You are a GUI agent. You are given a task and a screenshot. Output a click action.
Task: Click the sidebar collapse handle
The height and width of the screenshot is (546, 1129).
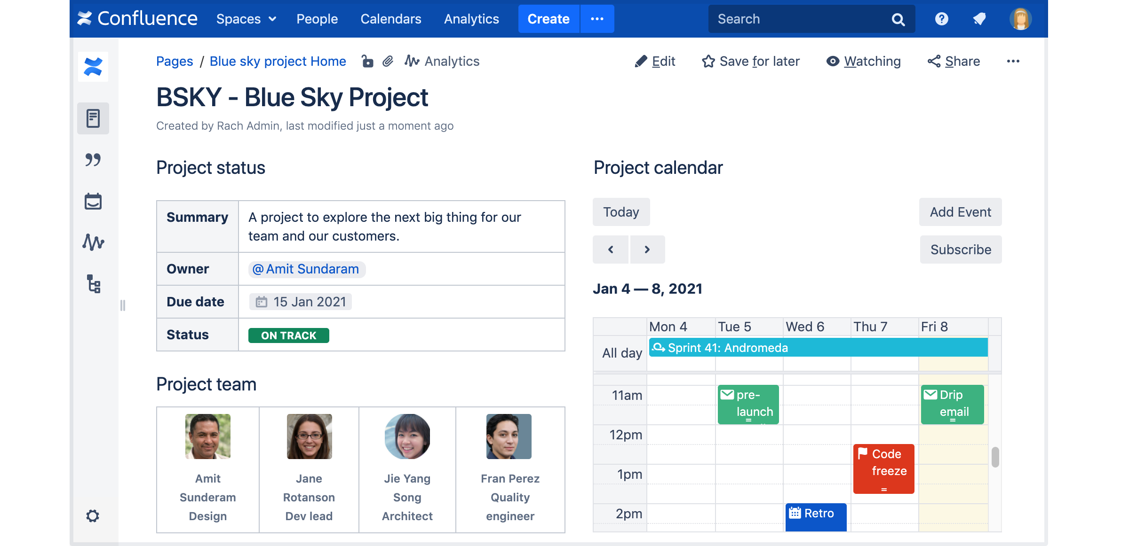[x=123, y=305]
